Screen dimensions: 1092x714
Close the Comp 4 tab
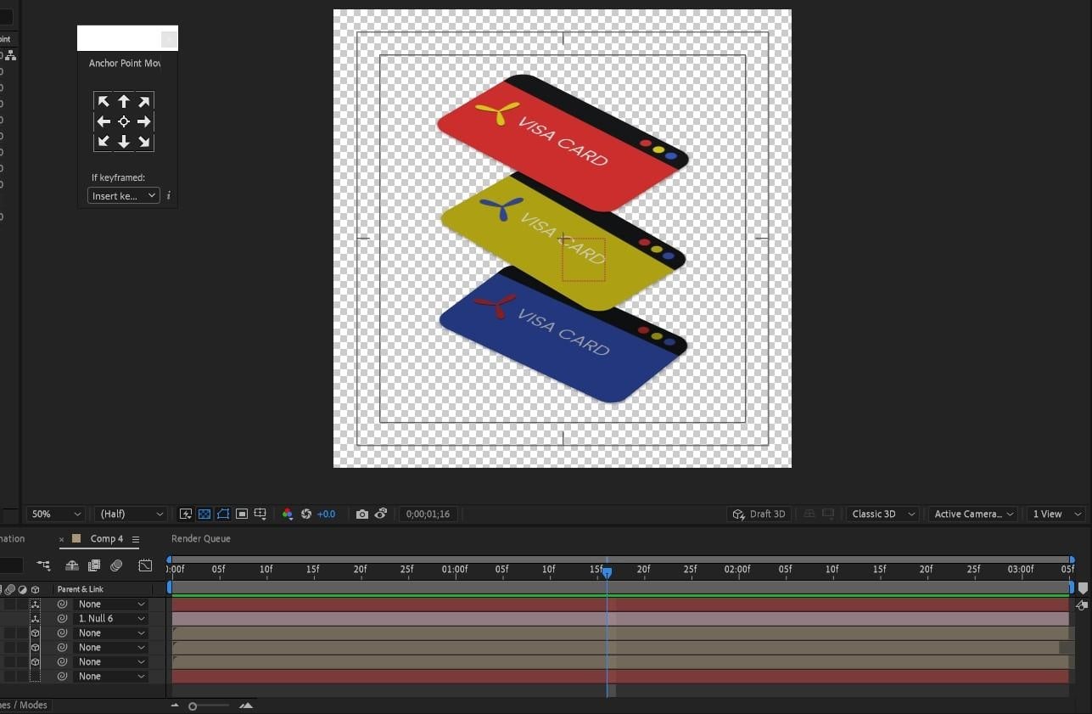pos(61,539)
